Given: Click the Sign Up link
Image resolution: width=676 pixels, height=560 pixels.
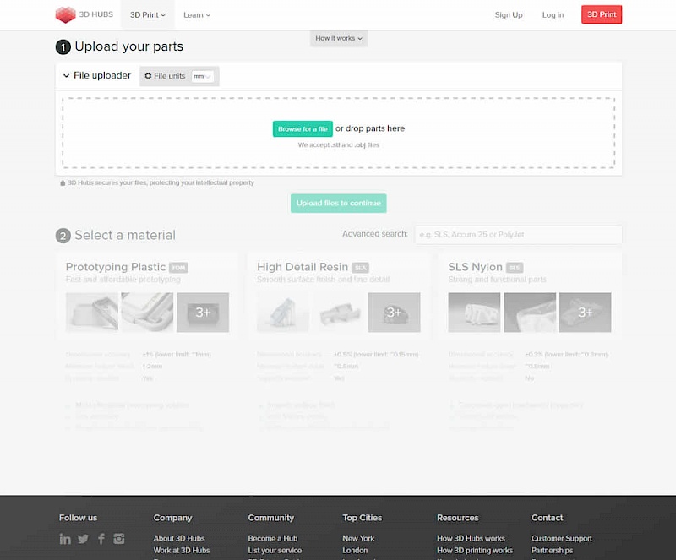Looking at the screenshot, I should click(x=509, y=14).
